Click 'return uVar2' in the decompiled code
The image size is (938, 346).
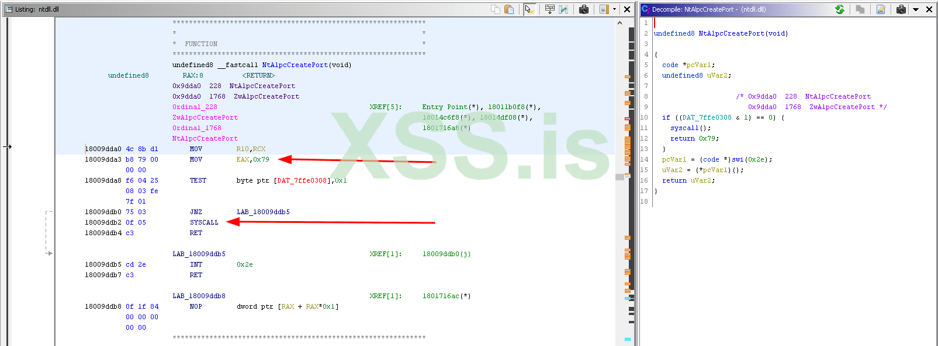tap(688, 180)
